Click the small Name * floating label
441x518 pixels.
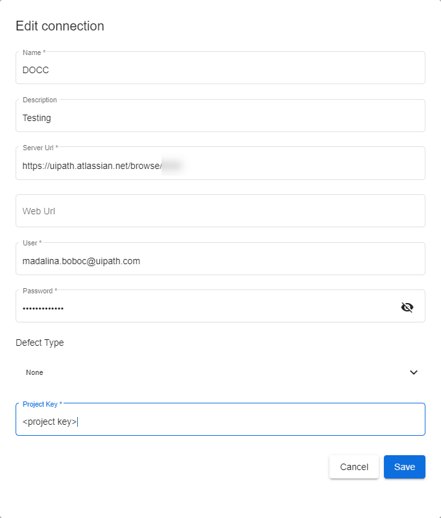point(34,52)
